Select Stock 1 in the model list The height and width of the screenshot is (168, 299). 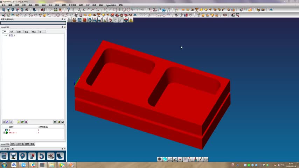[x=13, y=133]
